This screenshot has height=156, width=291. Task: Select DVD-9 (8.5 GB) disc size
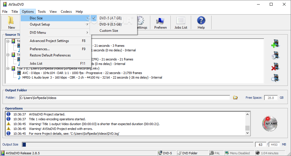[x=113, y=24]
